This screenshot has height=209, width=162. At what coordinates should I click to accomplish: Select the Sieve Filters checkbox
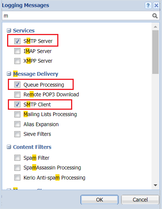17,134
